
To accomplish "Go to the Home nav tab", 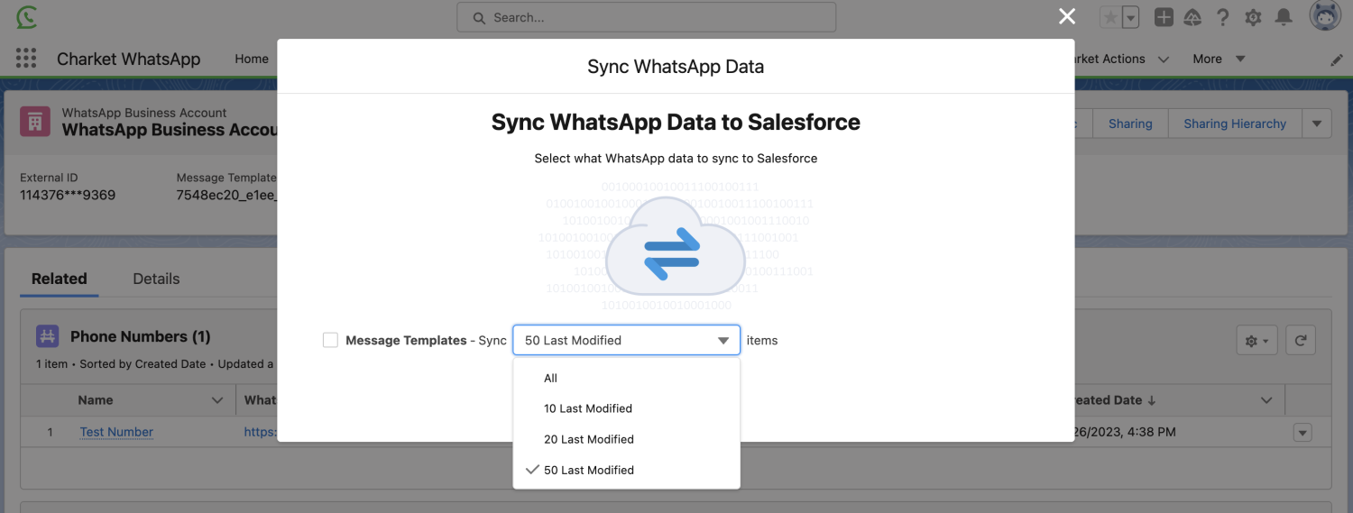I will pyautogui.click(x=252, y=59).
